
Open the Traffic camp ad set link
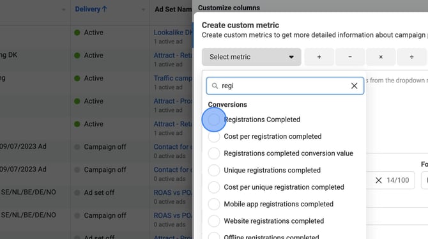click(172, 78)
